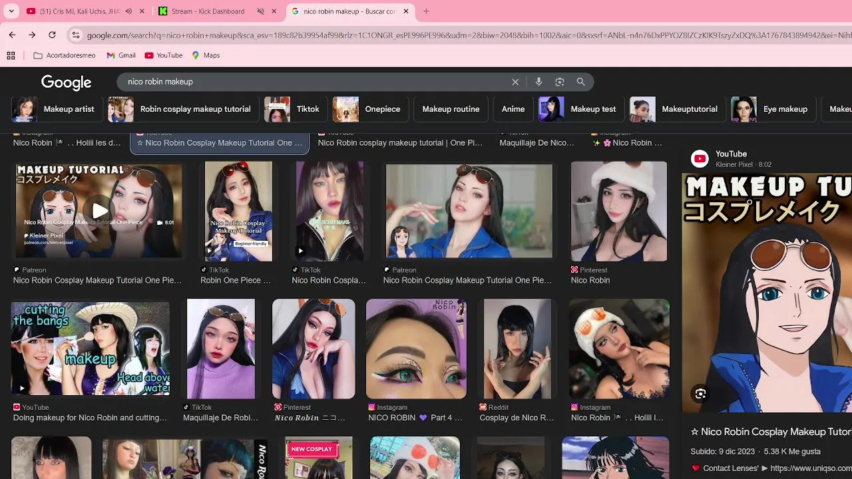852x479 pixels.
Task: Go back to the previous page
Action: pos(12,35)
